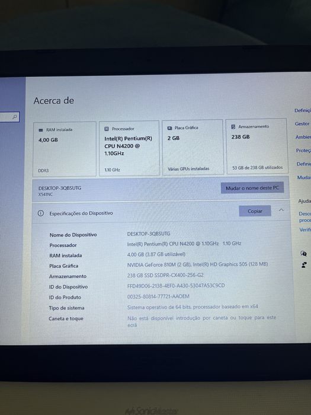
Task: Select the Ajuda heading on right
Action: (304, 202)
